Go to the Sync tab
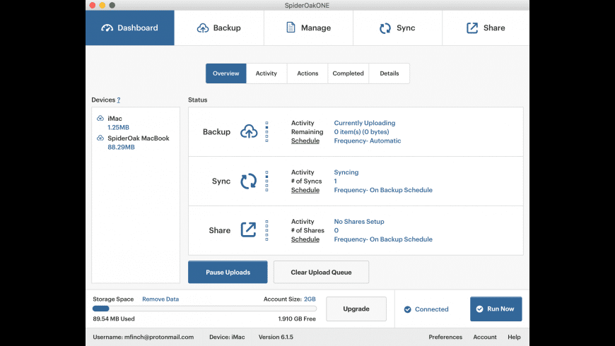The image size is (615, 346). 397,28
